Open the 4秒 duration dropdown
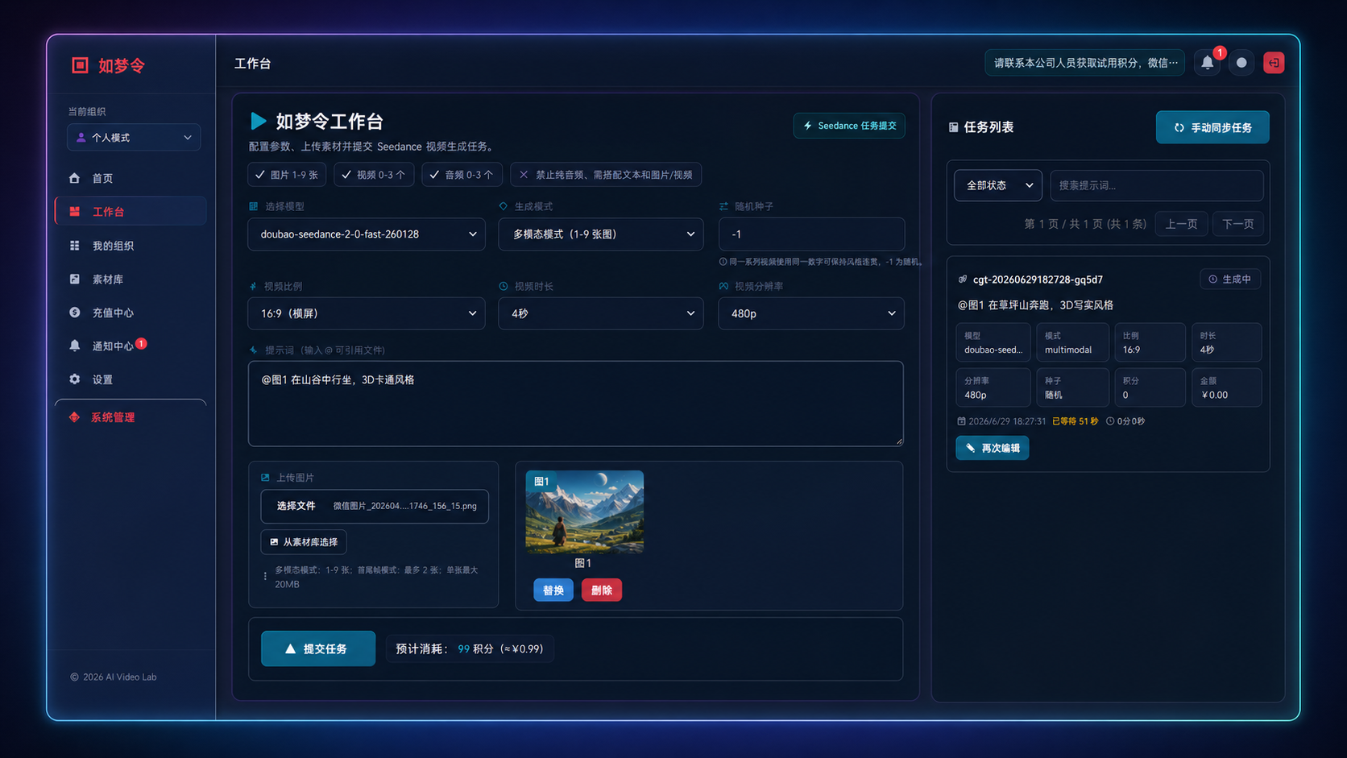This screenshot has height=758, width=1347. click(x=601, y=313)
